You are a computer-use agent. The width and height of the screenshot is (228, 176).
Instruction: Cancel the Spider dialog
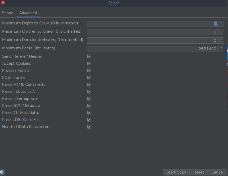coord(217,172)
